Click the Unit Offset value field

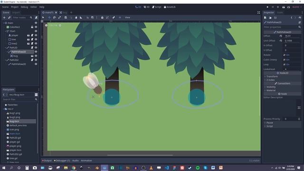coord(293,41)
